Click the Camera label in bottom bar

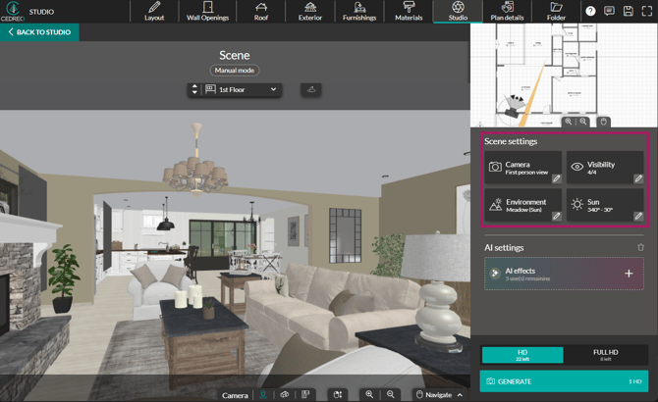click(235, 395)
